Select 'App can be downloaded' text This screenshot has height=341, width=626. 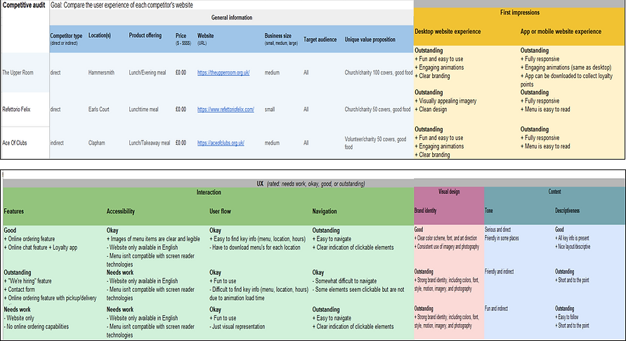click(x=566, y=80)
